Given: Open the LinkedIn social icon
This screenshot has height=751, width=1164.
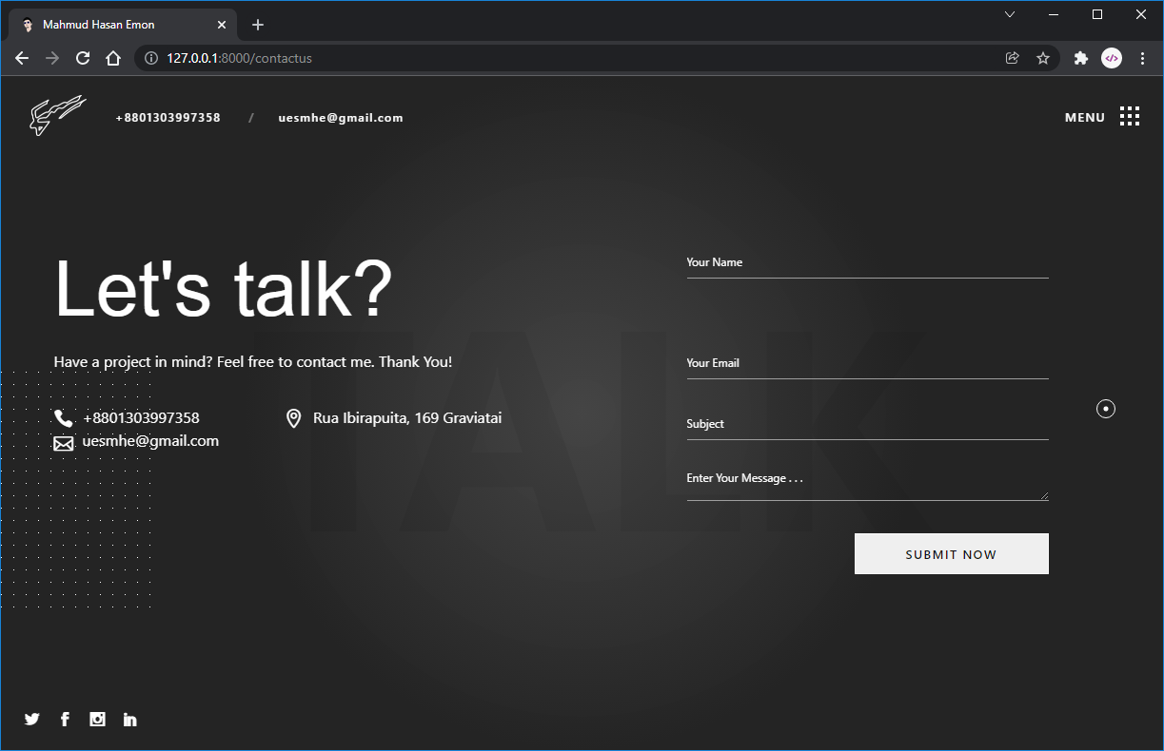Looking at the screenshot, I should point(130,720).
